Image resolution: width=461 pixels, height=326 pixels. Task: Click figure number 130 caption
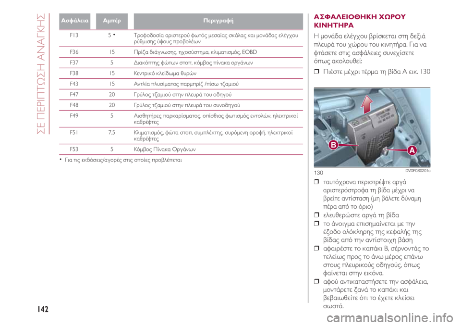(x=318, y=173)
